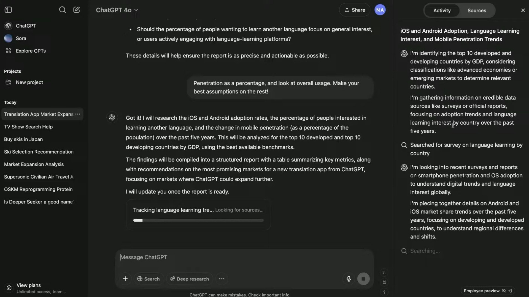Expand the three-dot menu in toolbar
Viewport: 529px width, 297px height.
click(x=222, y=279)
